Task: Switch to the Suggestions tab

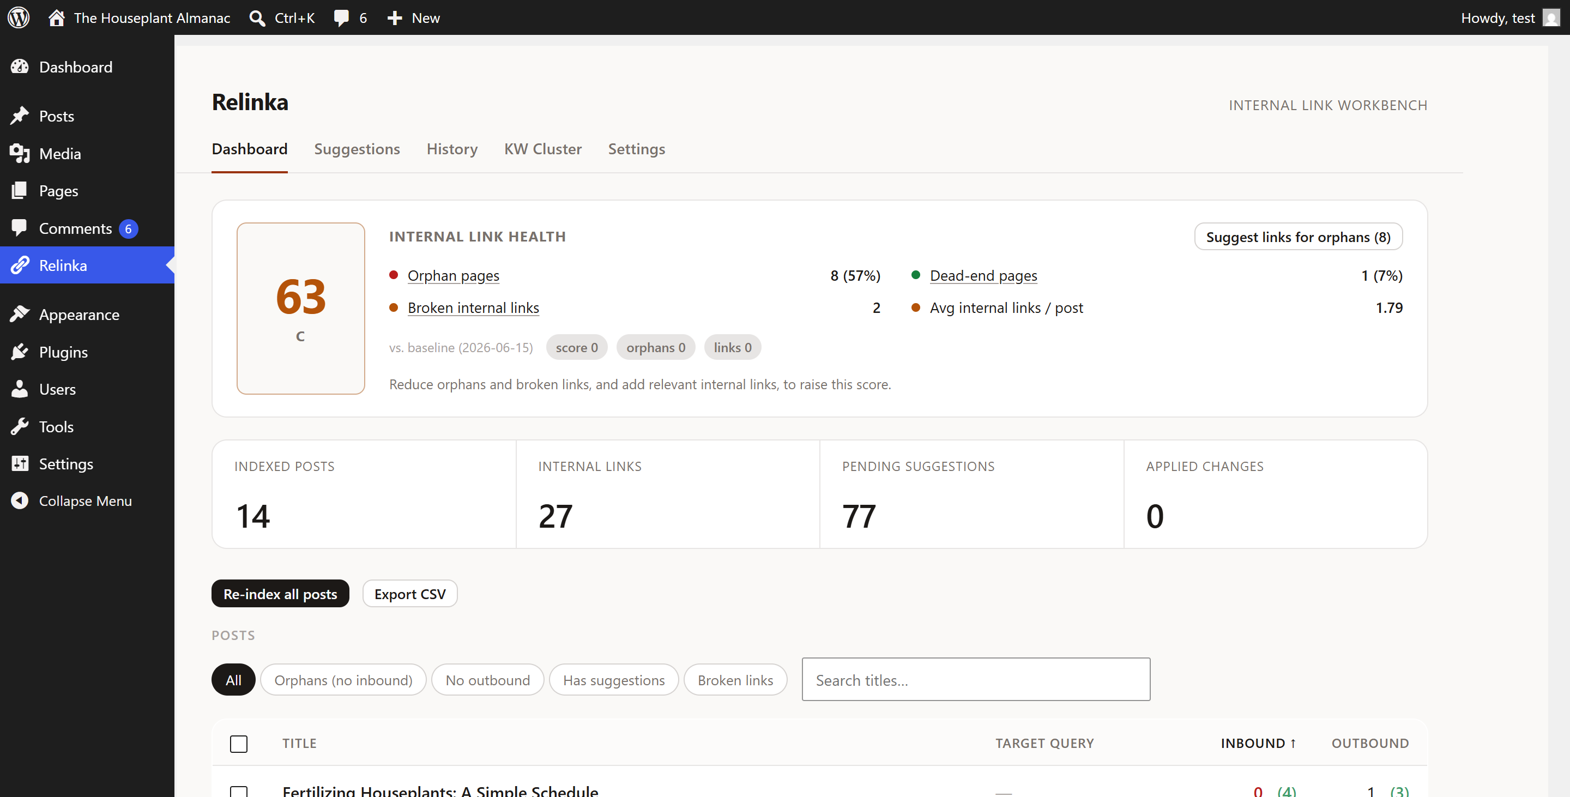Action: tap(357, 149)
